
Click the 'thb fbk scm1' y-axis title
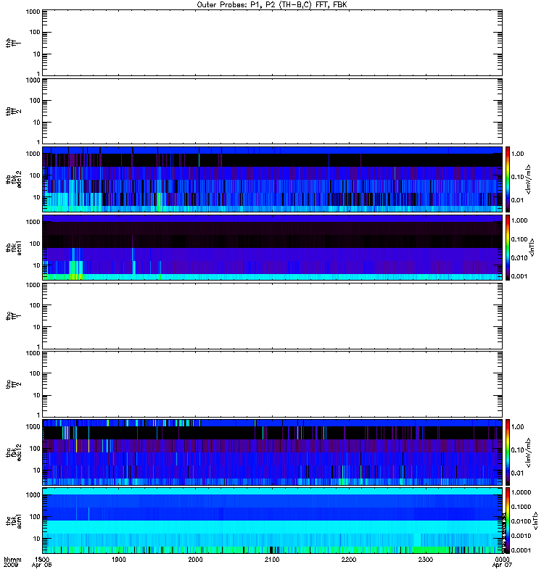pos(13,247)
